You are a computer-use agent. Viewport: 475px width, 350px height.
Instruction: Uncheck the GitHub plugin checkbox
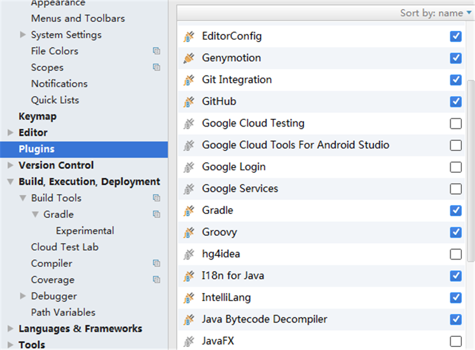[455, 102]
